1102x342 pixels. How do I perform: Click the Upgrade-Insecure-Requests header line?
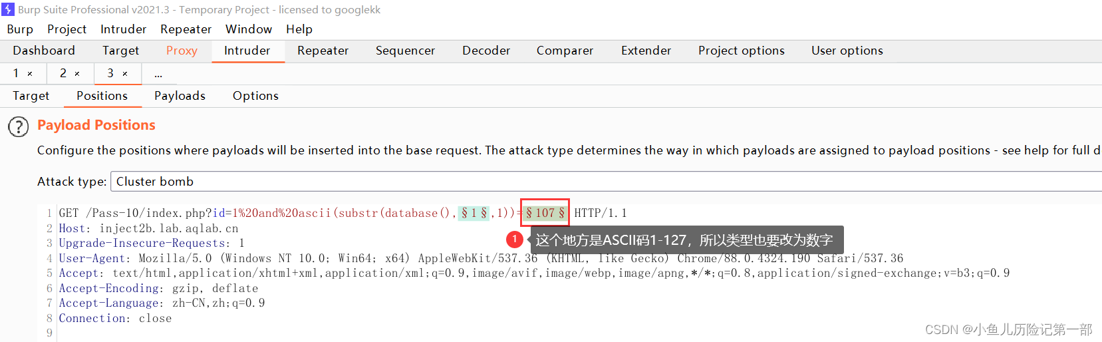point(152,243)
